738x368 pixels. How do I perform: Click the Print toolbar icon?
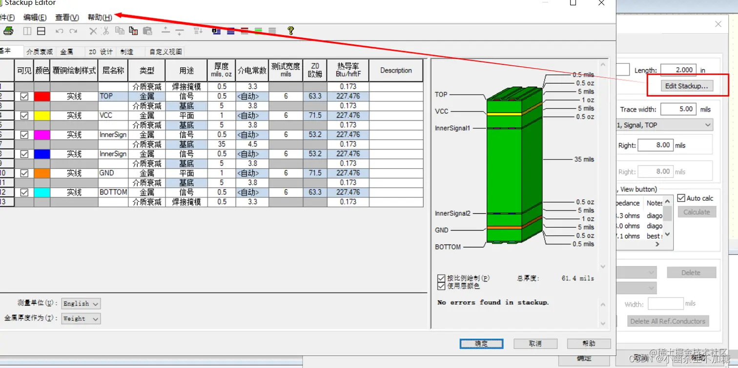coord(8,31)
